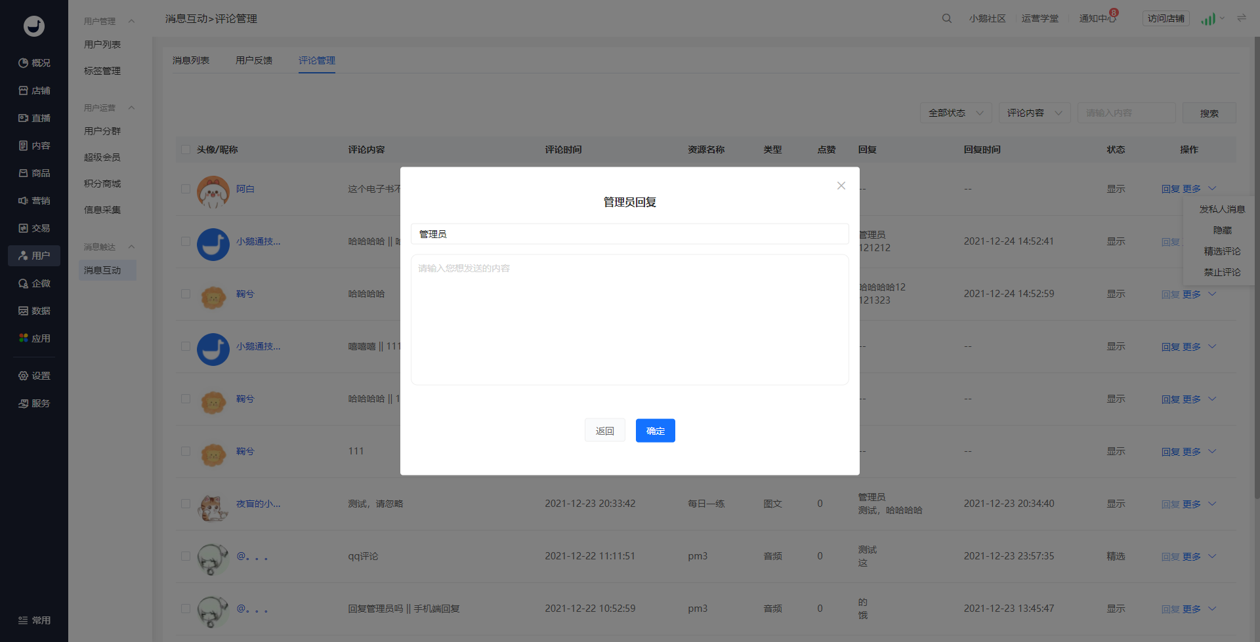Toggle the select-all checkbox in table header
This screenshot has width=1260, height=642.
186,150
